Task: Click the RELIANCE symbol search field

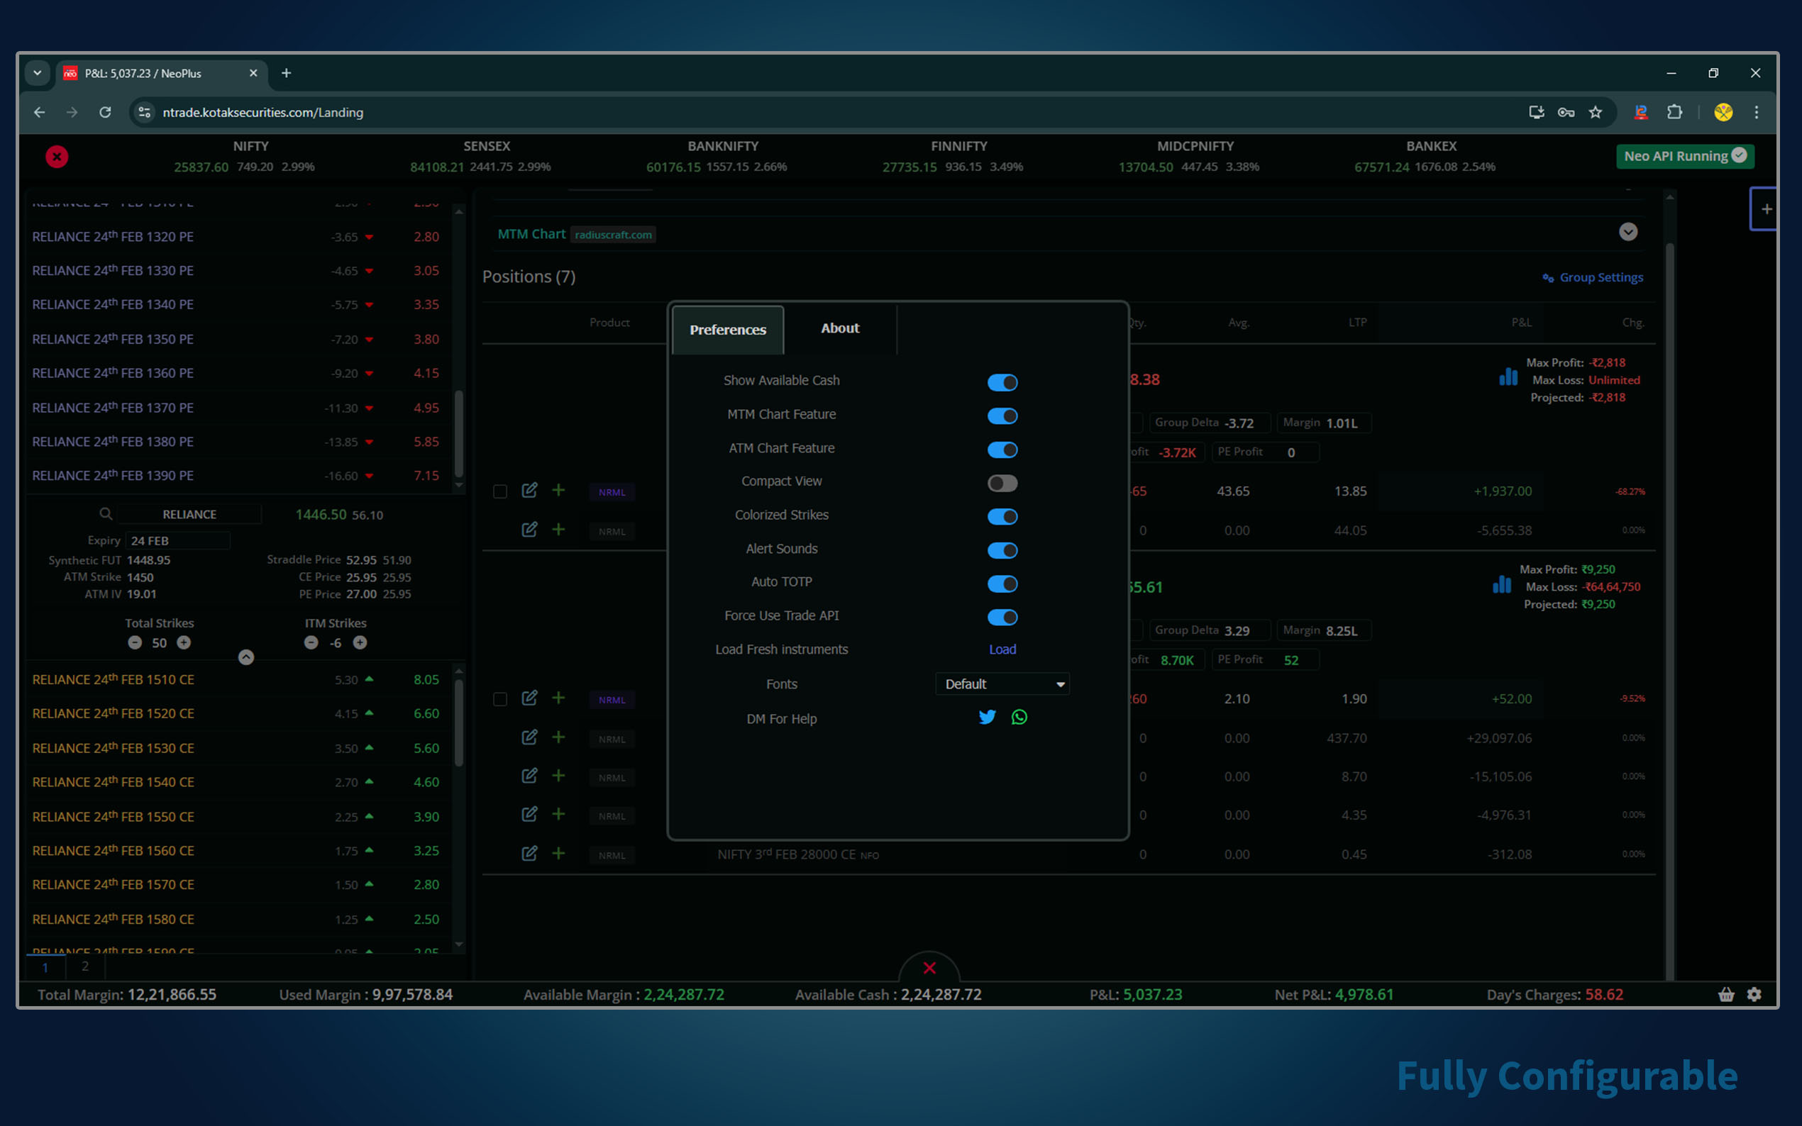Action: point(189,515)
